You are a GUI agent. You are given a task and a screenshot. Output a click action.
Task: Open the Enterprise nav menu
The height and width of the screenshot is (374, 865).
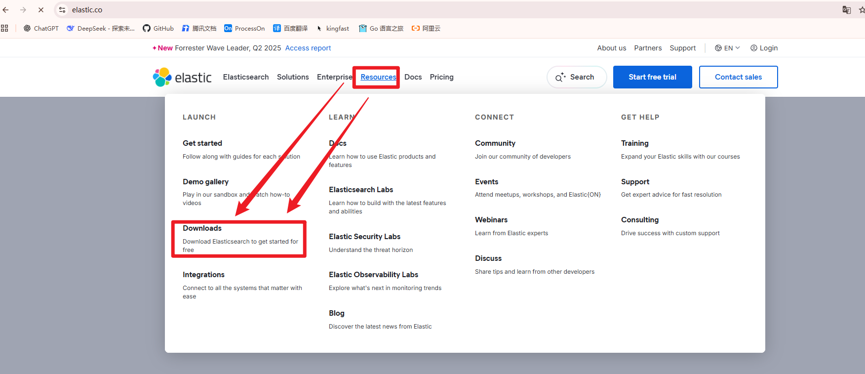tap(335, 77)
